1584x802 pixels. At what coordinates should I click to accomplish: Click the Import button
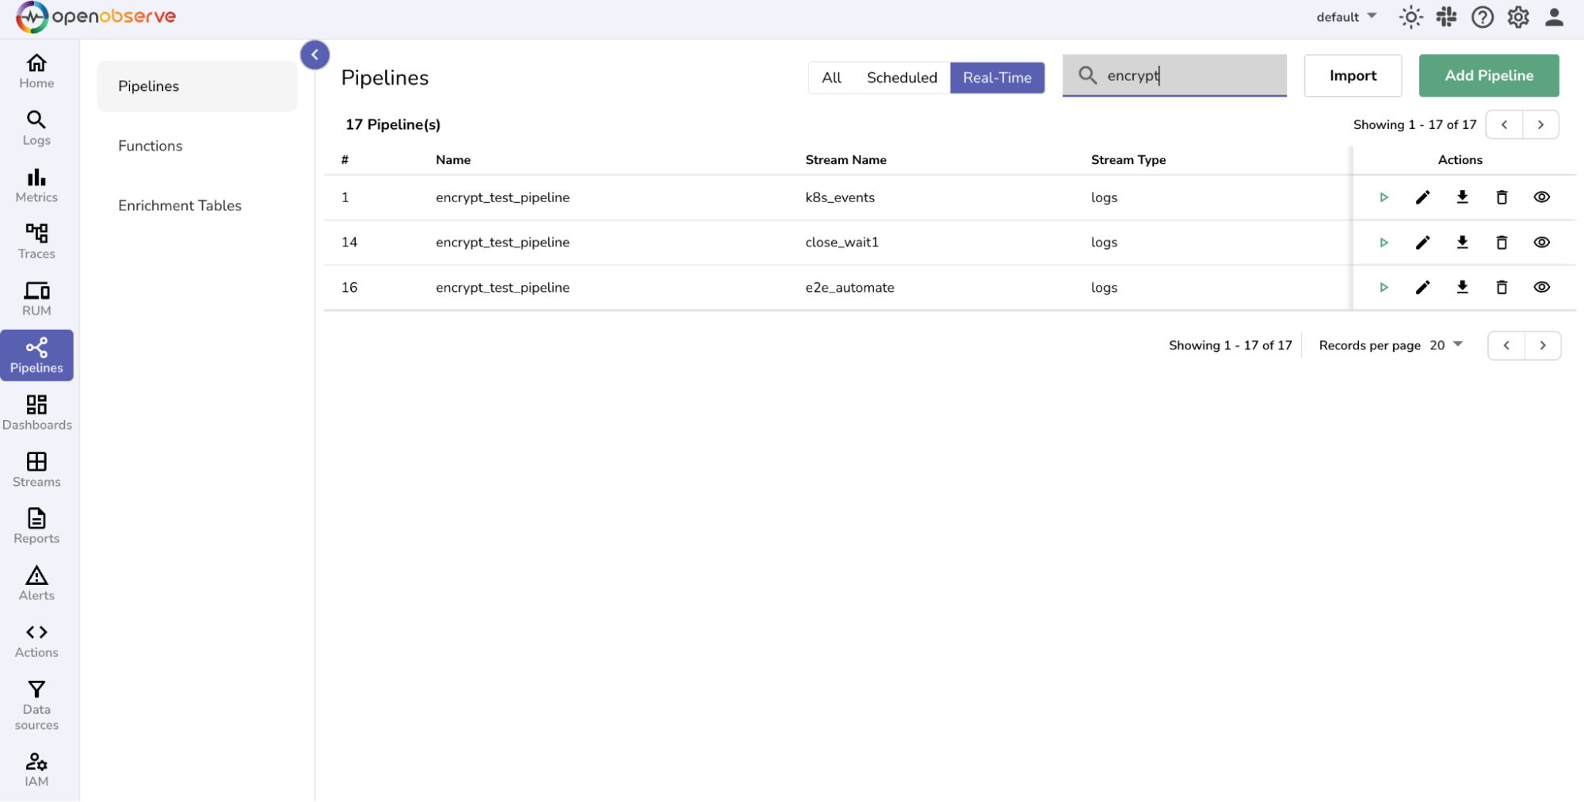click(1353, 76)
